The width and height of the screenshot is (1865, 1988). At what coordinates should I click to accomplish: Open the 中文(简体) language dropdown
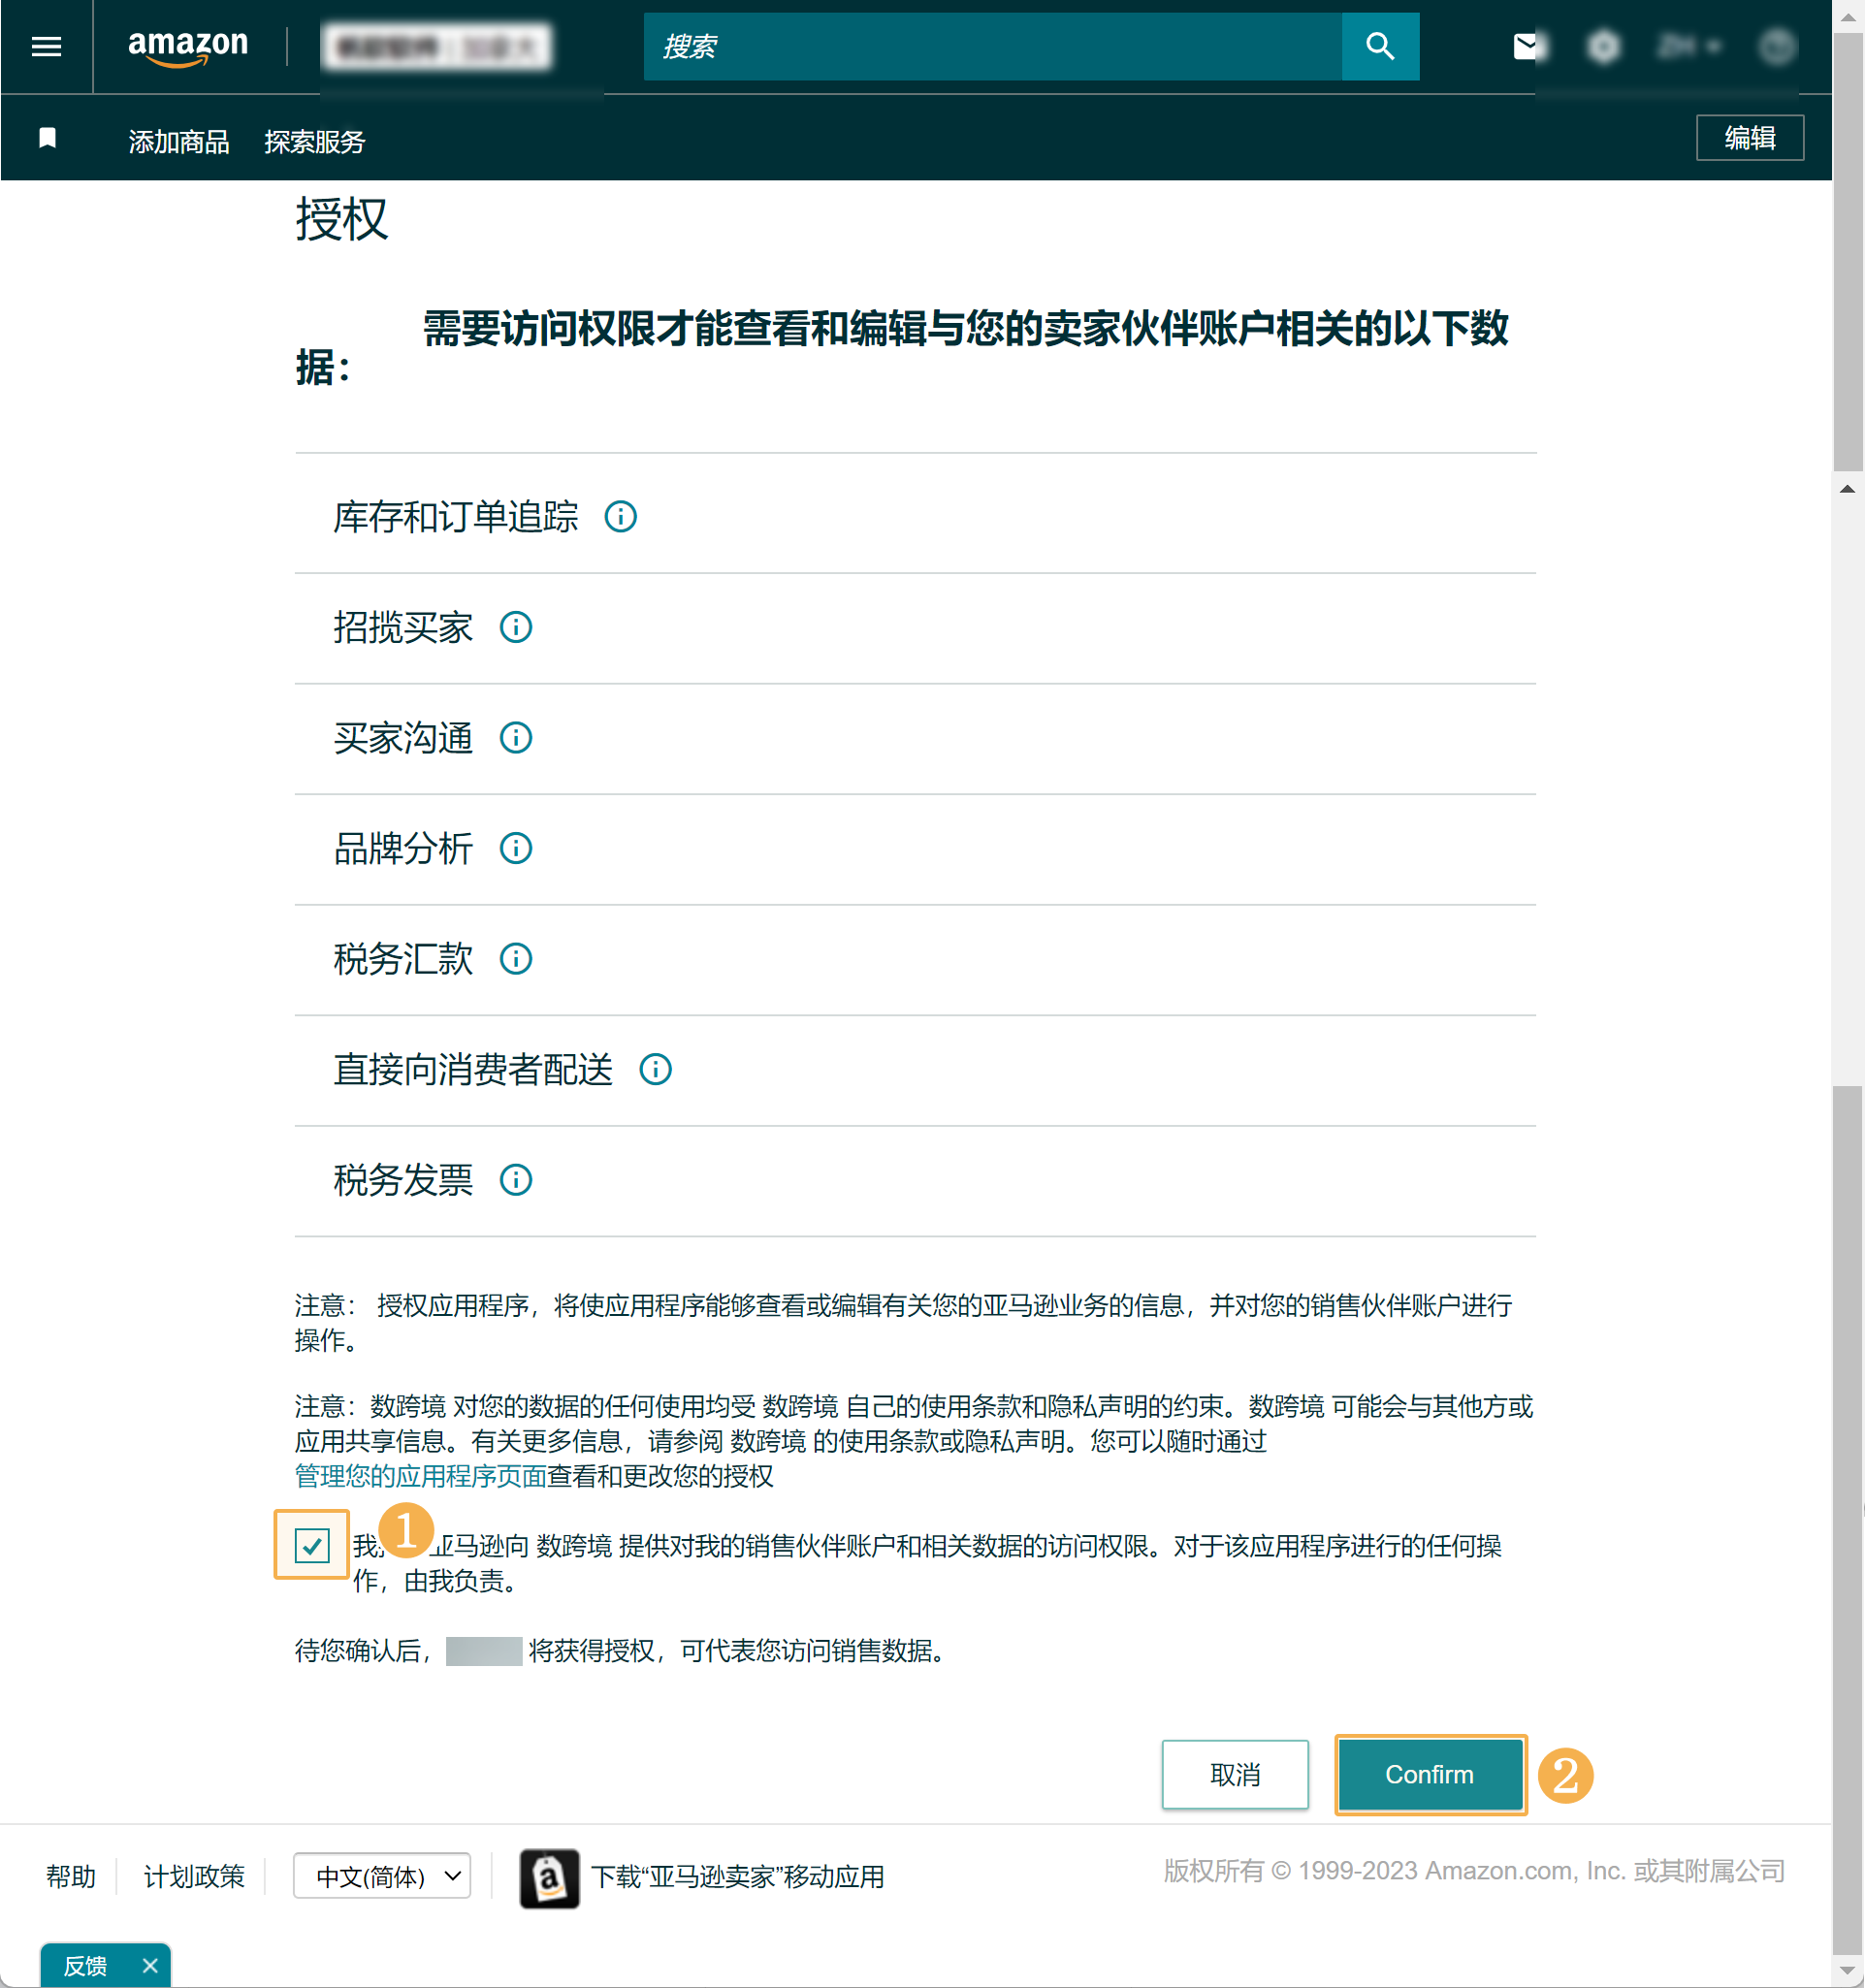[382, 1875]
